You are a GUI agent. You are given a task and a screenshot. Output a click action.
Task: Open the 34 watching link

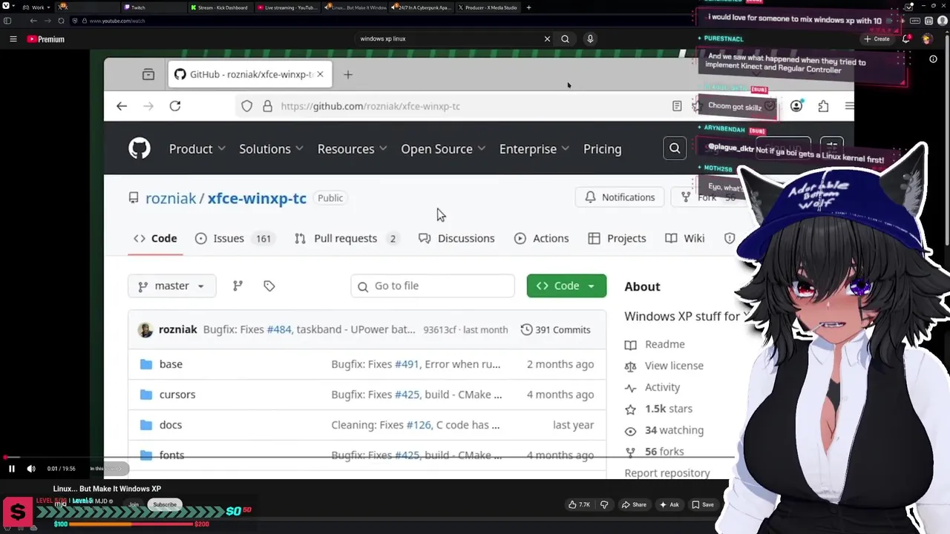click(x=664, y=430)
